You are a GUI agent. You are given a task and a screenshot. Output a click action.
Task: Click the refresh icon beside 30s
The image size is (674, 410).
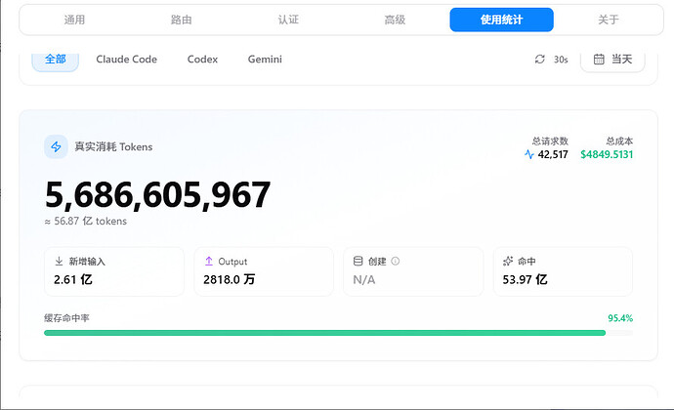[540, 60]
